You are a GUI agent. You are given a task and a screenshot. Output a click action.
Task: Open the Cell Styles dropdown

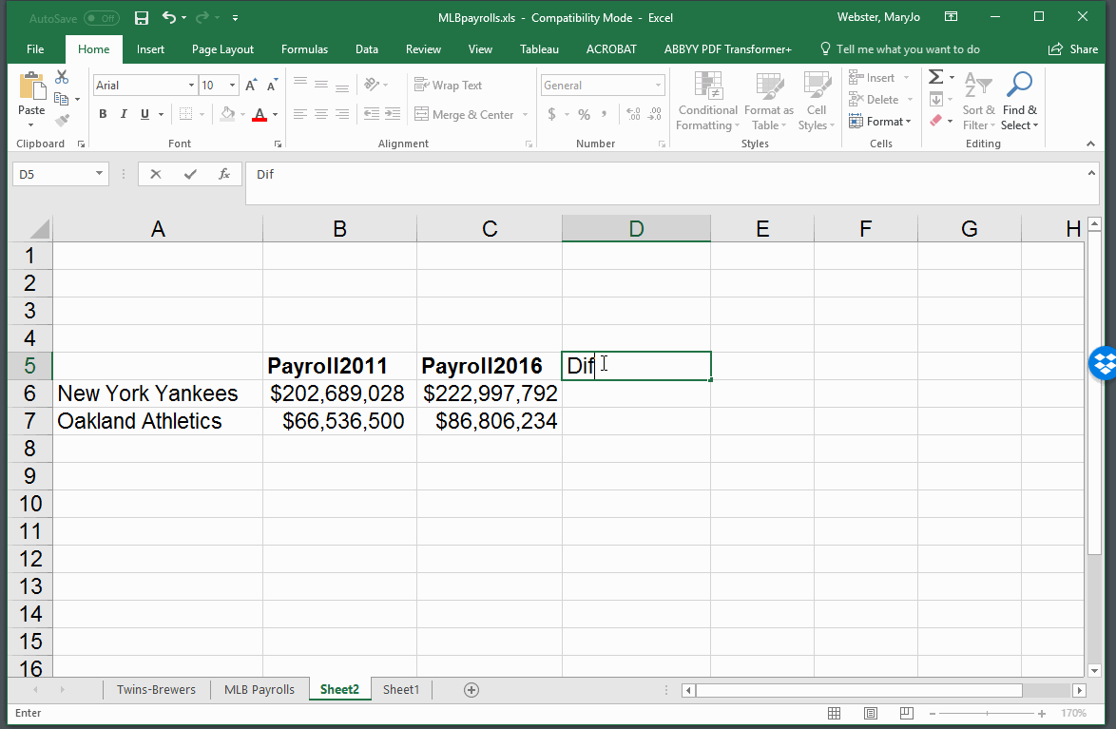(x=817, y=101)
